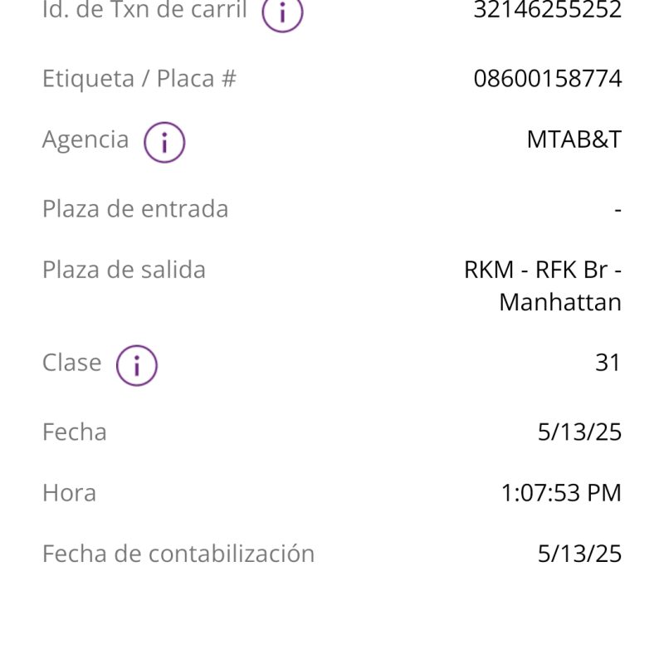Screen dimensions: 664x664
Task: Tap the Agencia label text
Action: [85, 139]
